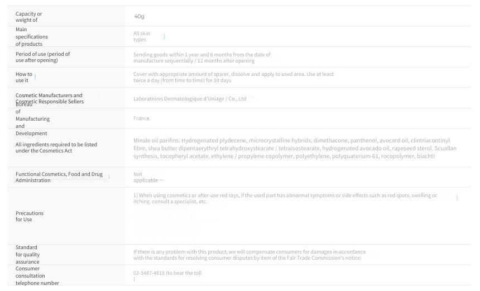Click the usage instructions starting 'Cover with appropriate'
The height and width of the screenshot is (291, 480).
(233, 77)
